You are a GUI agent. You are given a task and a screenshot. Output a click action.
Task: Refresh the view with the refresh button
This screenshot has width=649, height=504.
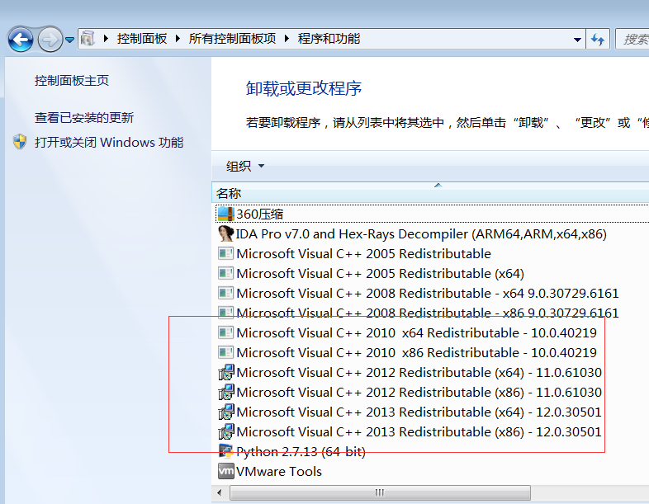pos(598,40)
